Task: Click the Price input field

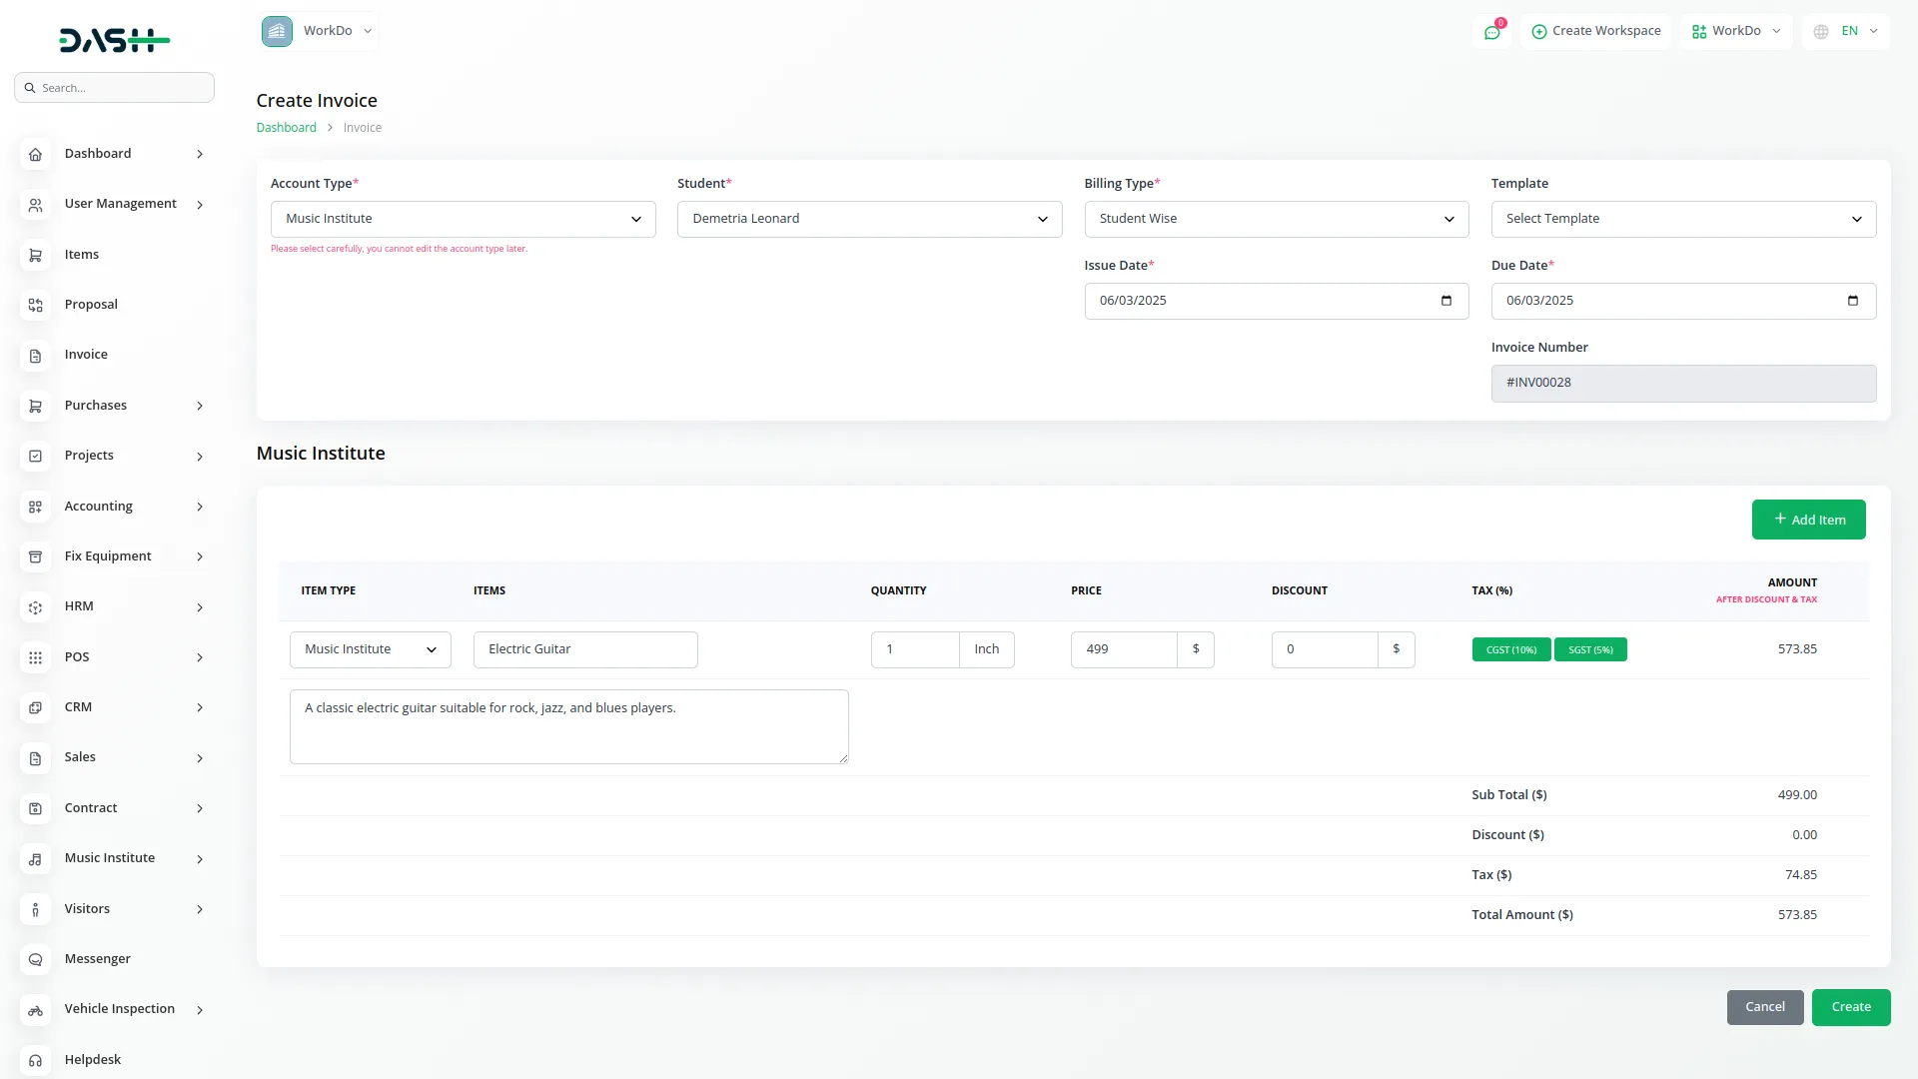Action: click(x=1123, y=649)
